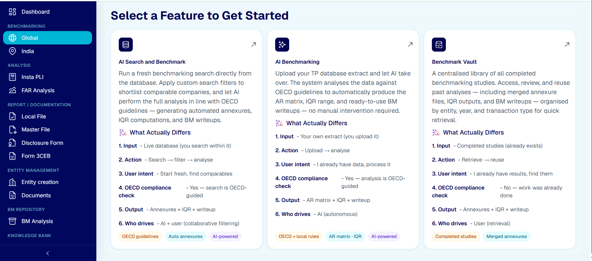
Task: Click 'Live database (you search within it)' text
Action: coord(187,146)
